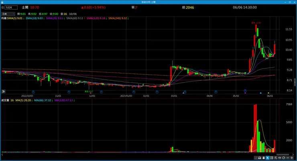Viewport: 297px width, 161px height.
Task: Click the horizontal scrollbar thumb at the bottom right
Action: pos(283,155)
